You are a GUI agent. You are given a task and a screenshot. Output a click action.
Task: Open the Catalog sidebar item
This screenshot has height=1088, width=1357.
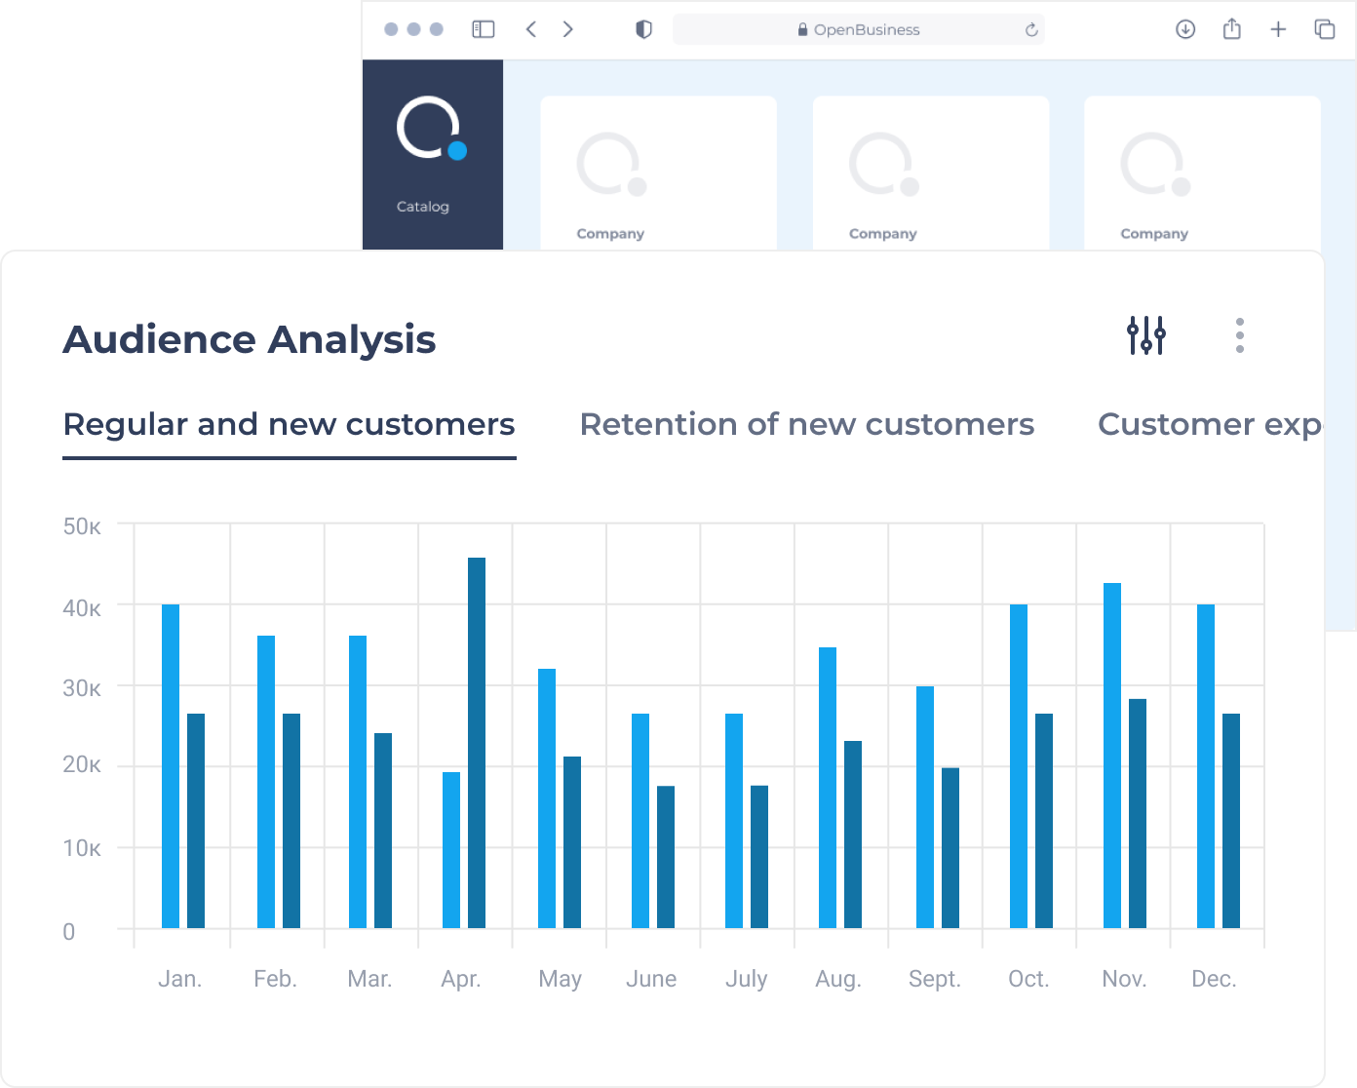click(423, 207)
